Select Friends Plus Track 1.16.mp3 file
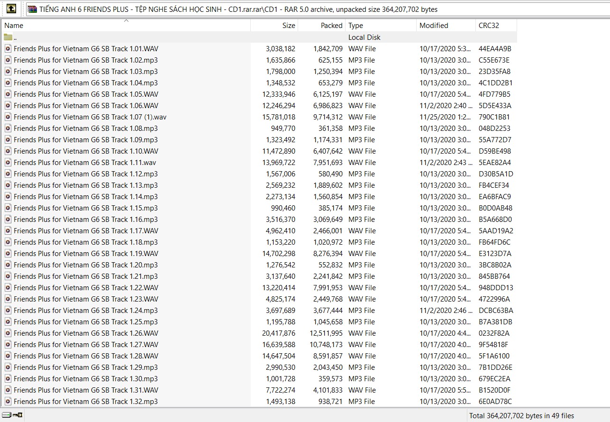Image resolution: width=610 pixels, height=422 pixels. click(85, 219)
